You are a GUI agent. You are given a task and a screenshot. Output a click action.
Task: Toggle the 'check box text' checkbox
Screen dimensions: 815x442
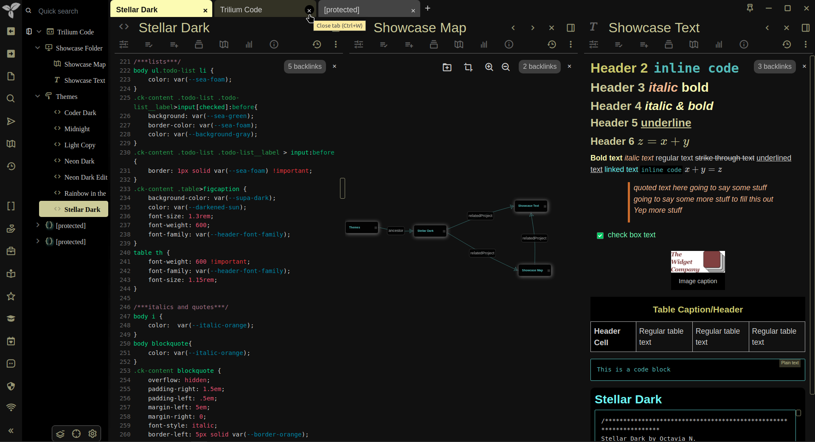[600, 235]
